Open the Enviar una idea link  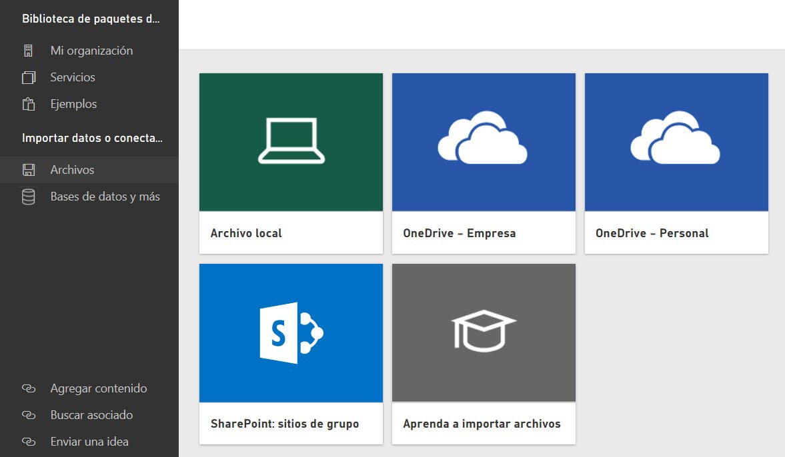point(89,442)
